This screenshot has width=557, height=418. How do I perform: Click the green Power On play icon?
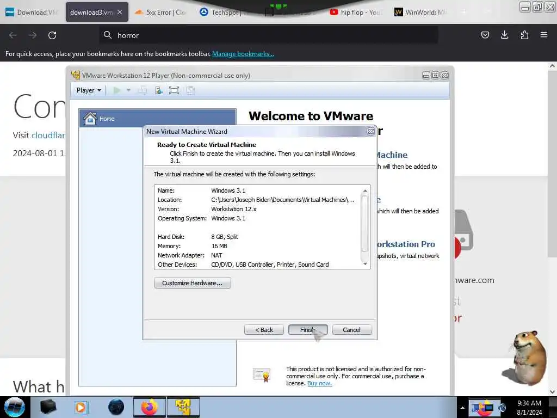pyautogui.click(x=116, y=90)
